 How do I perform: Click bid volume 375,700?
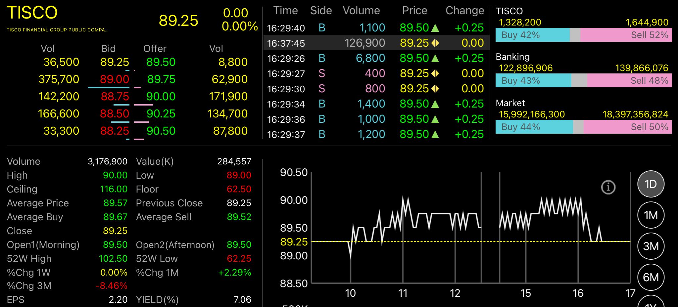59,79
